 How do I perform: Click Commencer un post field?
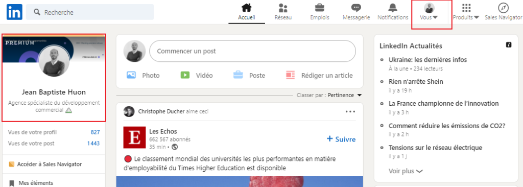point(252,51)
